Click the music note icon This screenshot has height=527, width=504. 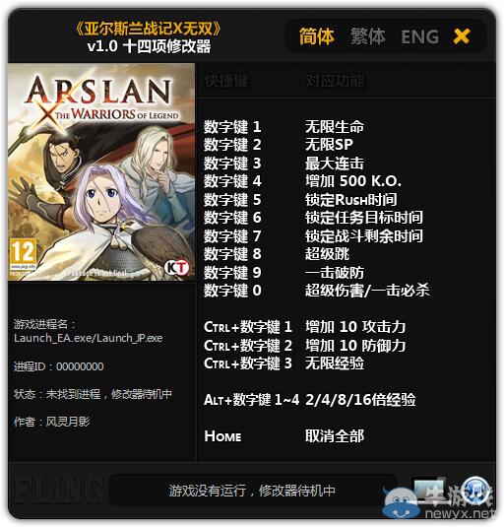[x=475, y=489]
